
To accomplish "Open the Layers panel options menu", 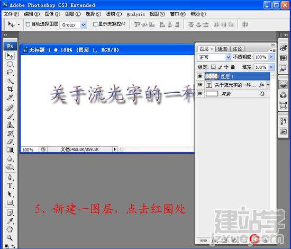I will (x=272, y=50).
